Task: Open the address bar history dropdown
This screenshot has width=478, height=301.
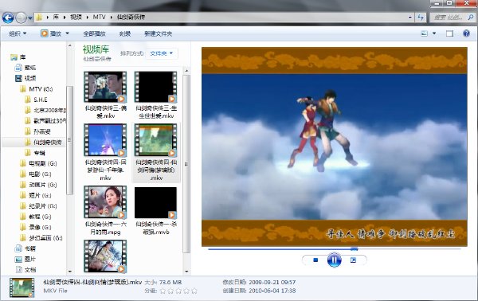Action: 410,18
